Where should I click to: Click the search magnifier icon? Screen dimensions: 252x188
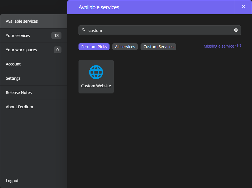[x=84, y=30]
